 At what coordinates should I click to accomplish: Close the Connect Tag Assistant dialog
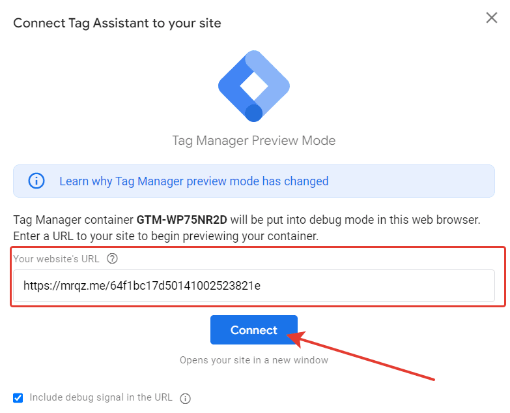pos(492,18)
